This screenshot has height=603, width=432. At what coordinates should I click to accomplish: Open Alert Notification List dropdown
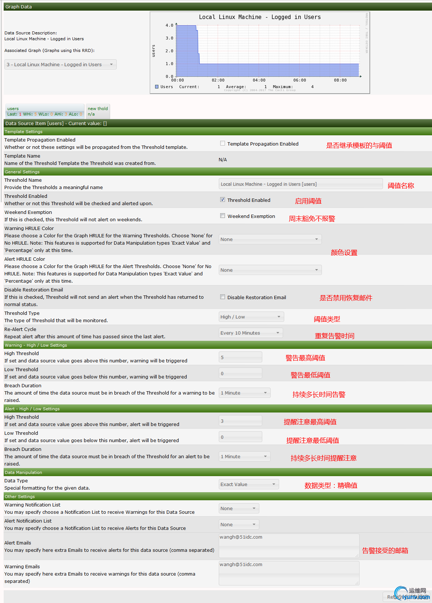[x=239, y=524]
